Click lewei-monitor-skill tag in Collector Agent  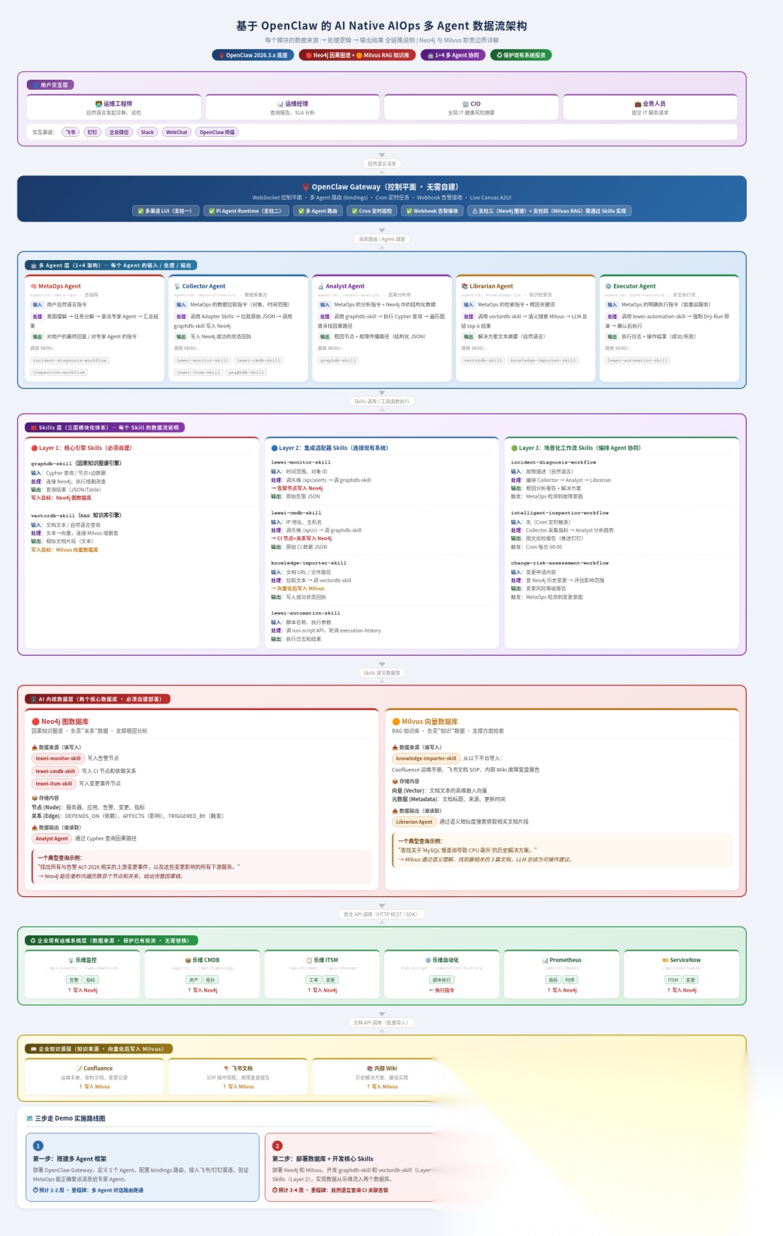(x=202, y=360)
